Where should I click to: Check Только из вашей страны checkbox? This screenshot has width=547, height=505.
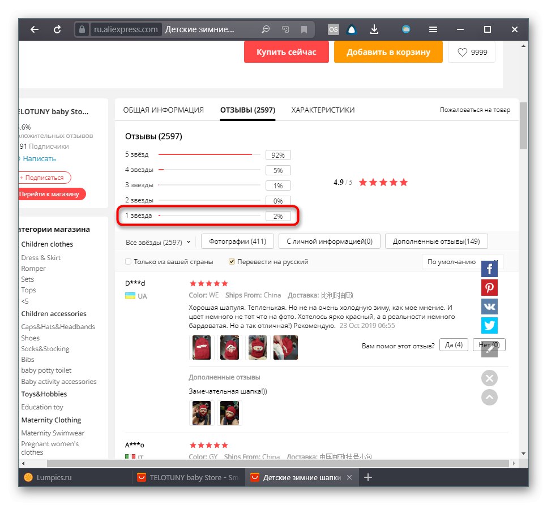[128, 262]
